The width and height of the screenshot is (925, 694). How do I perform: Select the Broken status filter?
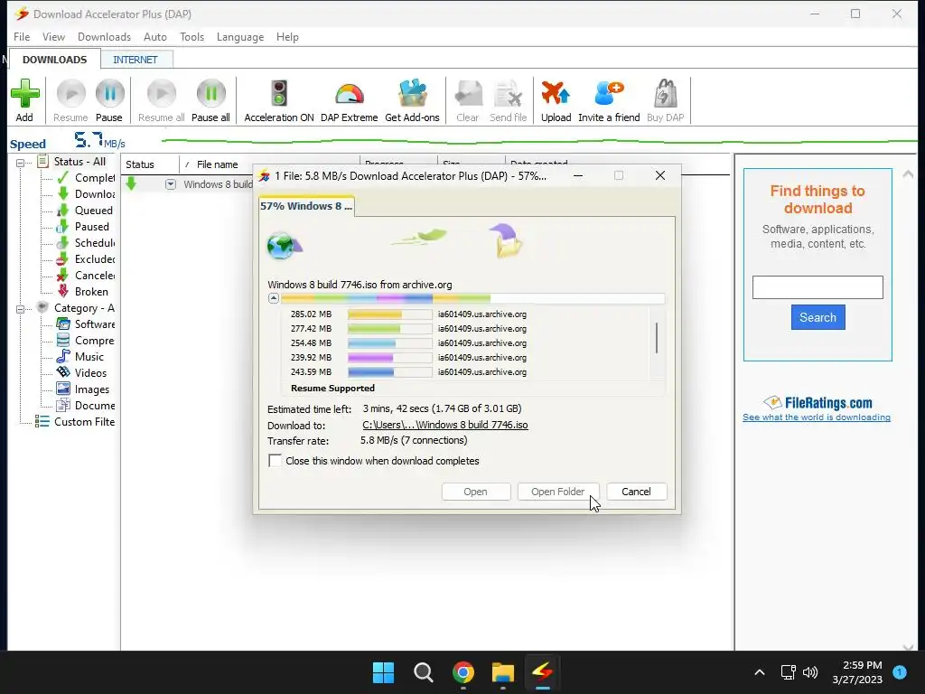[82, 292]
